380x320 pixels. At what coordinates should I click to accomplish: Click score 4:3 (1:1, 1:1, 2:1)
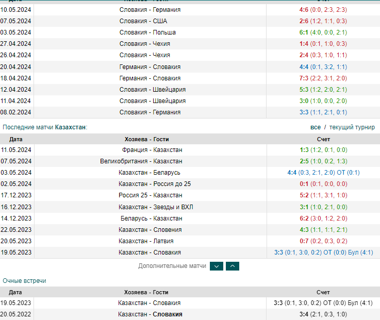tap(323, 230)
